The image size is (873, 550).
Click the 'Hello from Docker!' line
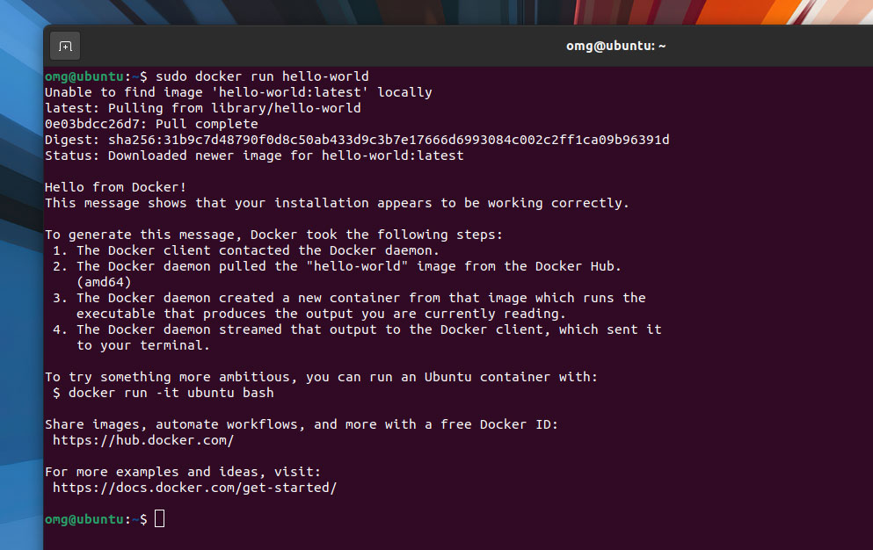(x=115, y=187)
